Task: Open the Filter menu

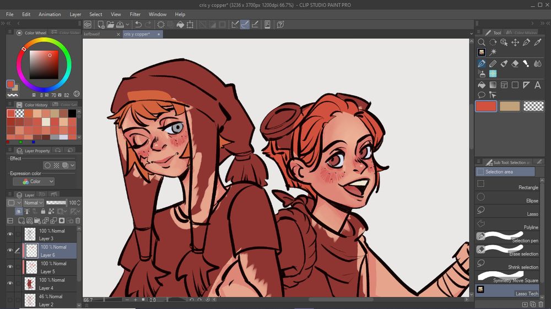Action: coord(135,14)
